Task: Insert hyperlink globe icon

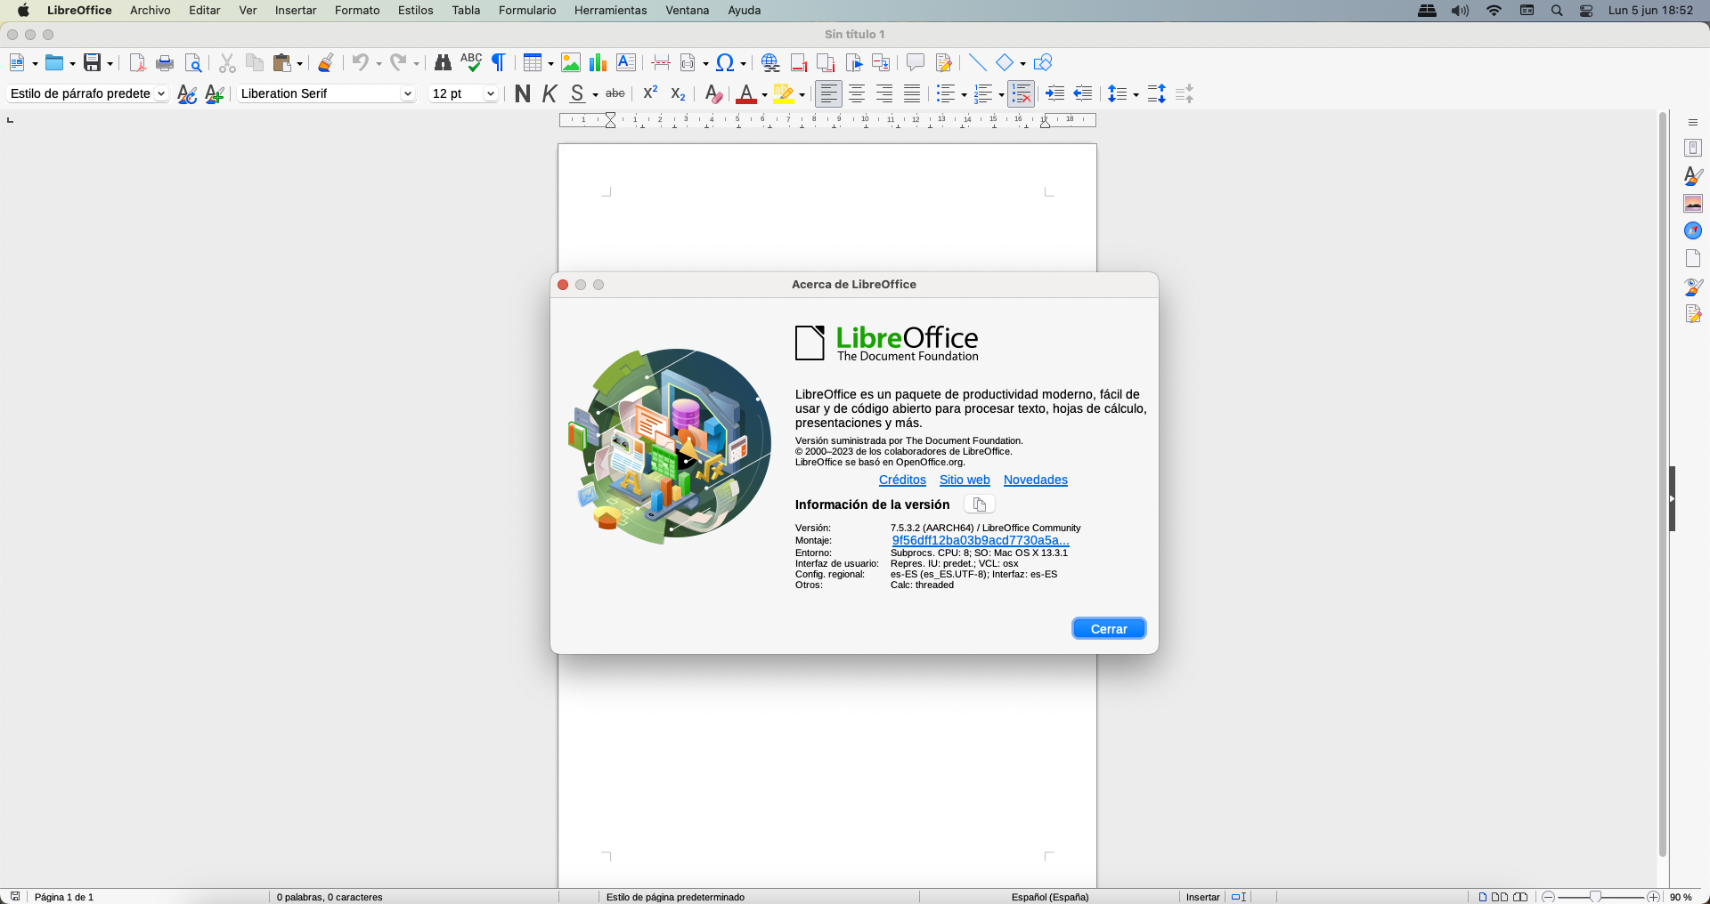Action: [770, 62]
